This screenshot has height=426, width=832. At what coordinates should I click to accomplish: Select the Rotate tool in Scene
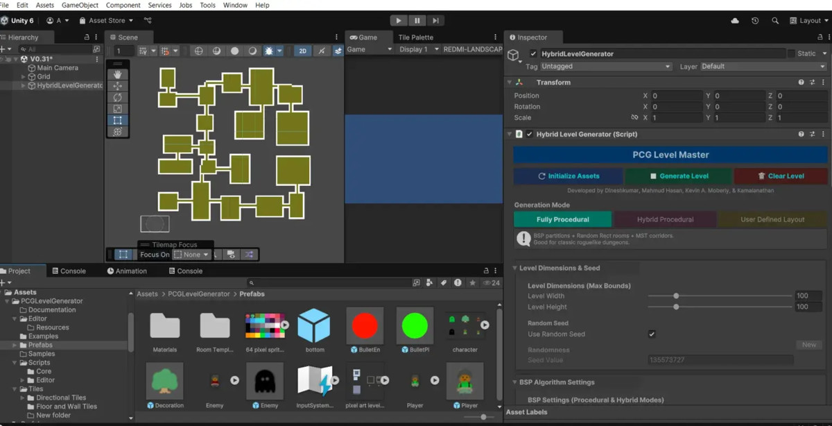point(117,97)
